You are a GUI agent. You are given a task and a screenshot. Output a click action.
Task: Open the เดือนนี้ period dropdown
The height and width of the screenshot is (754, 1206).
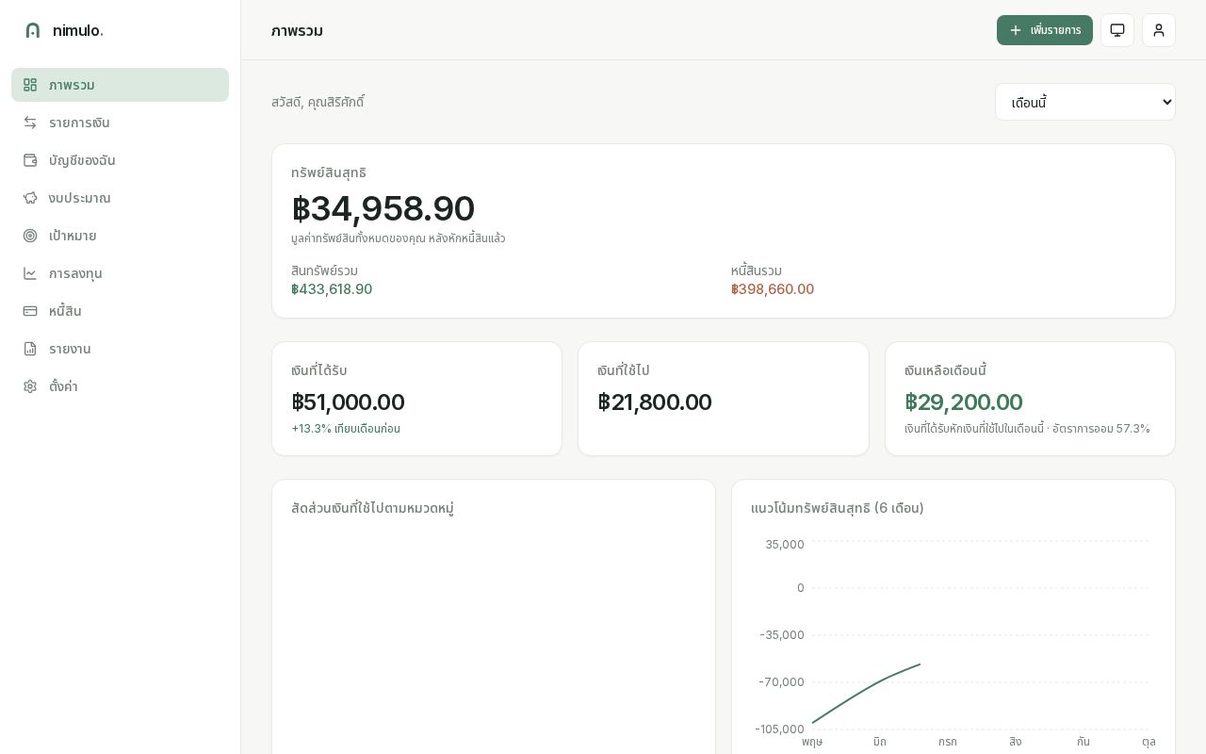pyautogui.click(x=1085, y=102)
